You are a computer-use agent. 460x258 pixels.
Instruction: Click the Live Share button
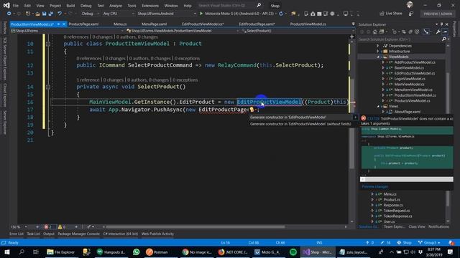(391, 14)
